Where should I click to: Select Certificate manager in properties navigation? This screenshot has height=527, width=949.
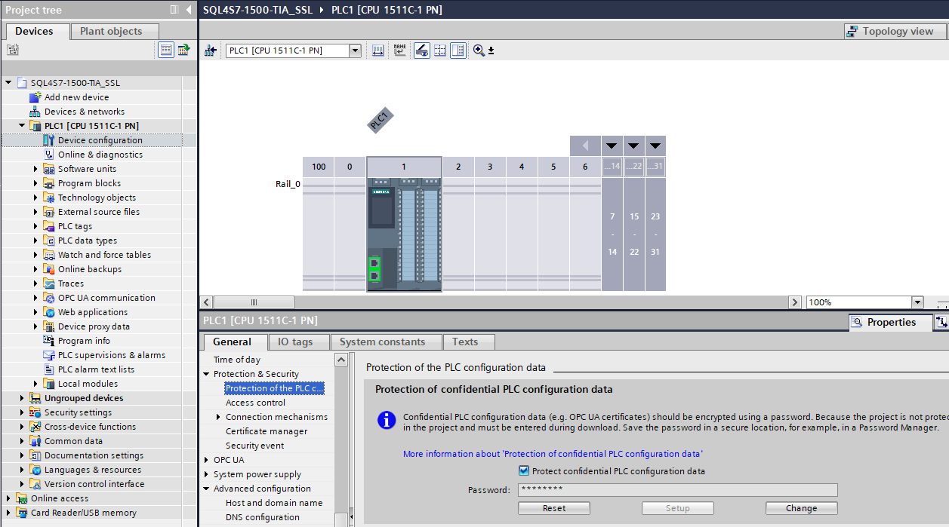[x=267, y=431]
